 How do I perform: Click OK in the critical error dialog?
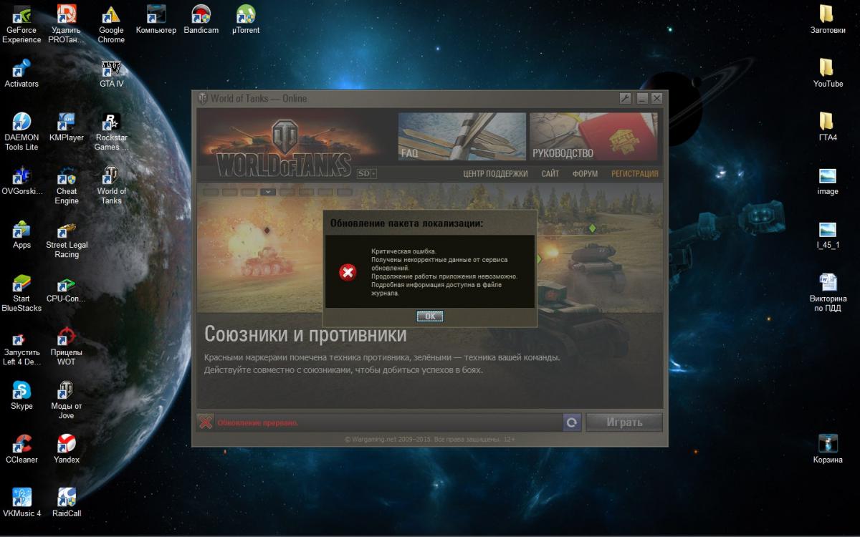pos(430,316)
